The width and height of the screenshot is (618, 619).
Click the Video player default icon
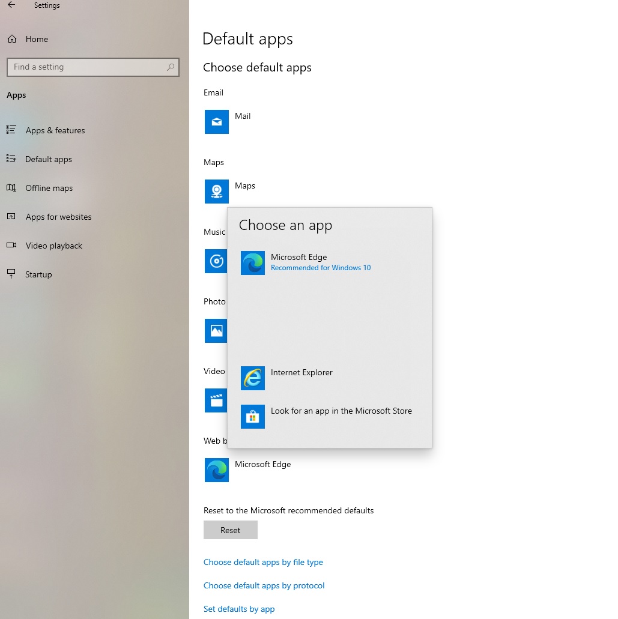pyautogui.click(x=216, y=400)
